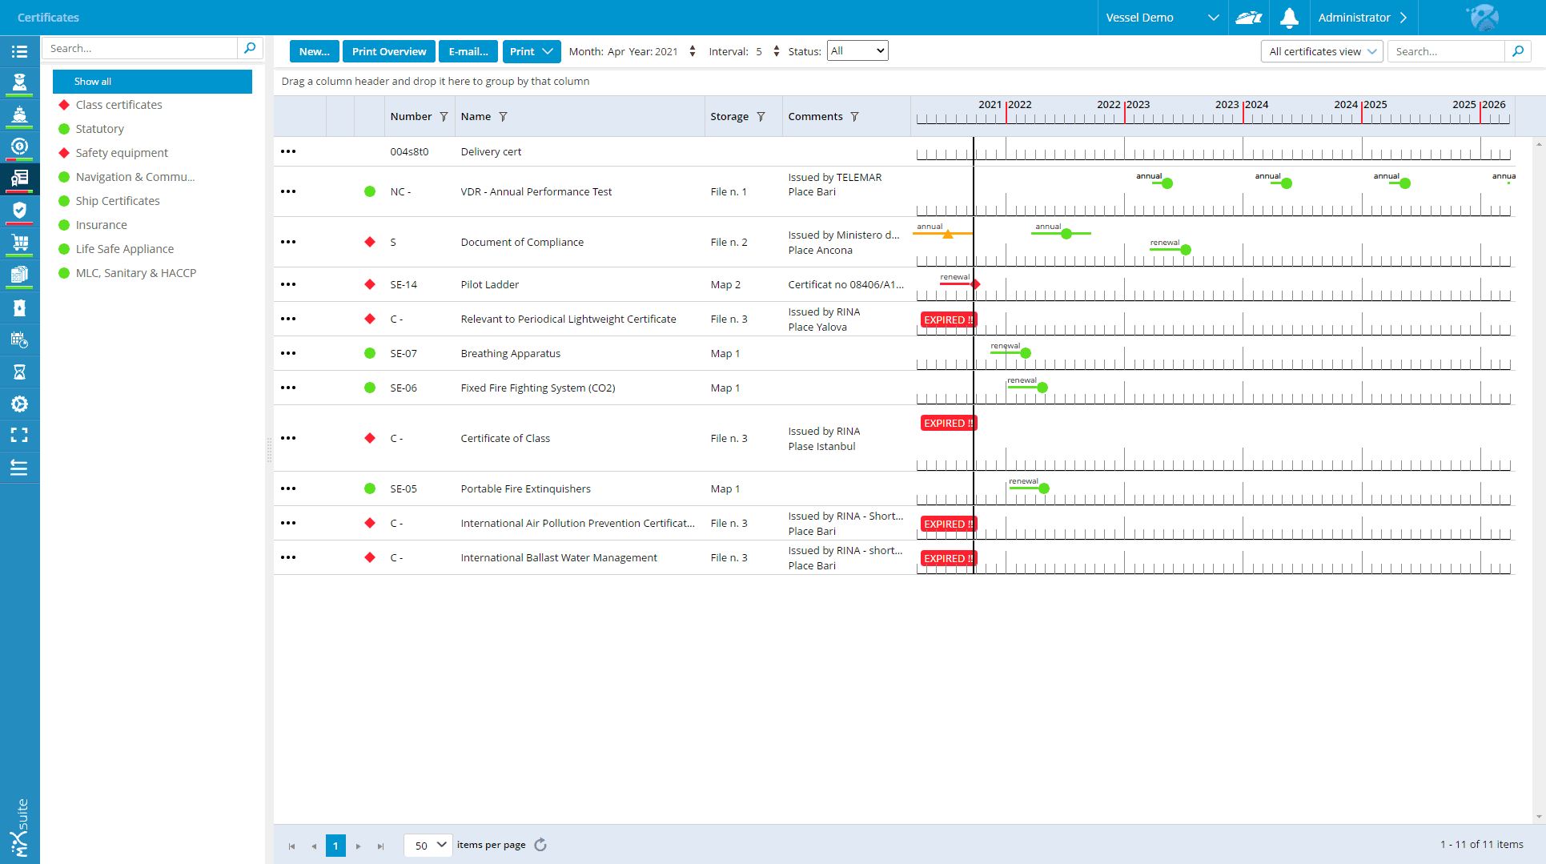Open the calendar schedule sidebar icon
Image resolution: width=1546 pixels, height=864 pixels.
pos(19,340)
